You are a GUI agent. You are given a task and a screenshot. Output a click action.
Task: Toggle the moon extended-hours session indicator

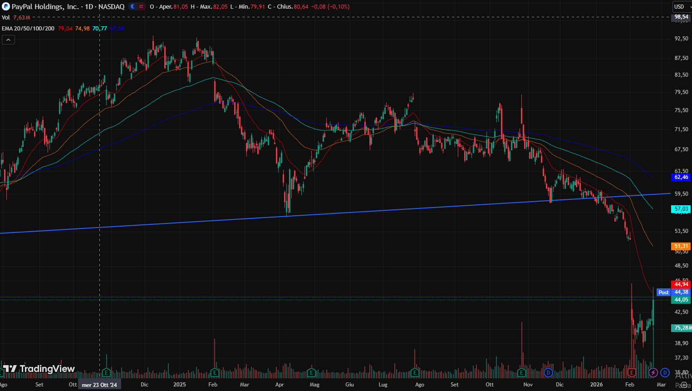(133, 7)
